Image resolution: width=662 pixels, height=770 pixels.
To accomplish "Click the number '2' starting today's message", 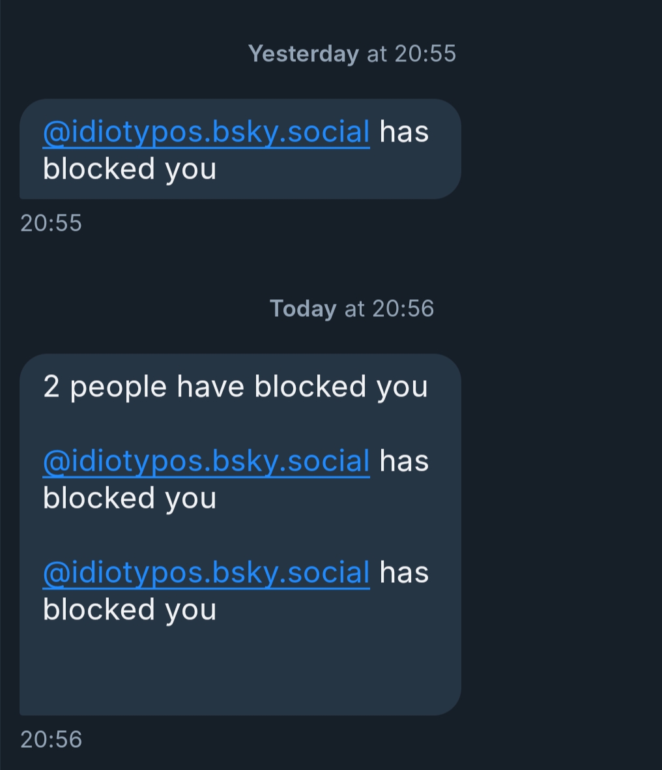I will pos(51,387).
